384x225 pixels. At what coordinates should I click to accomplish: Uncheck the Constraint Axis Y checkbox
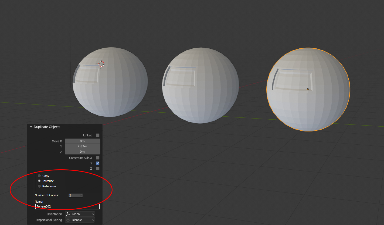click(x=98, y=163)
